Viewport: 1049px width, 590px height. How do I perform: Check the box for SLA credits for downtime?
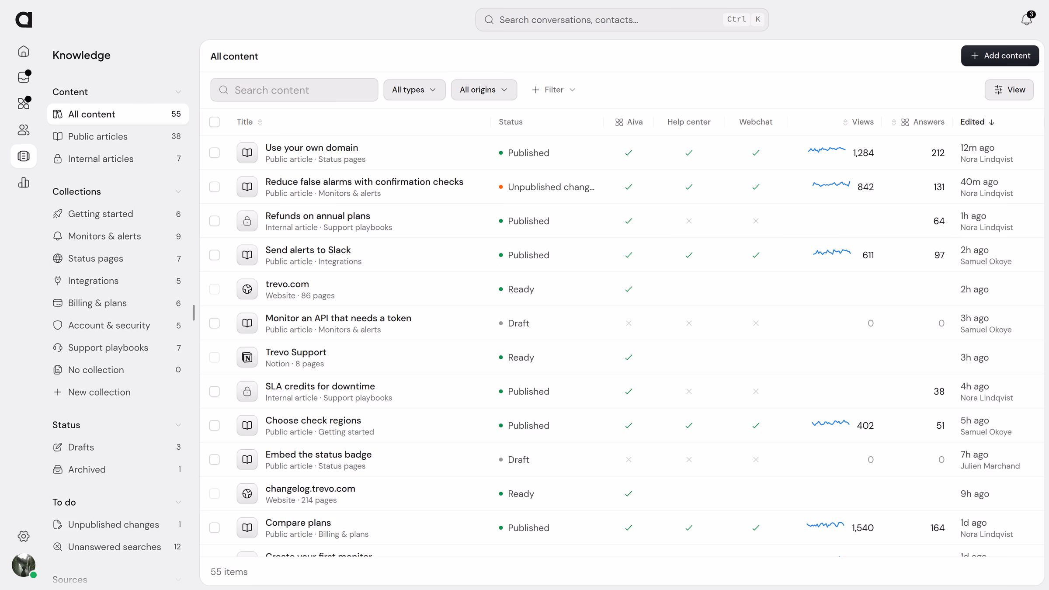coord(214,391)
